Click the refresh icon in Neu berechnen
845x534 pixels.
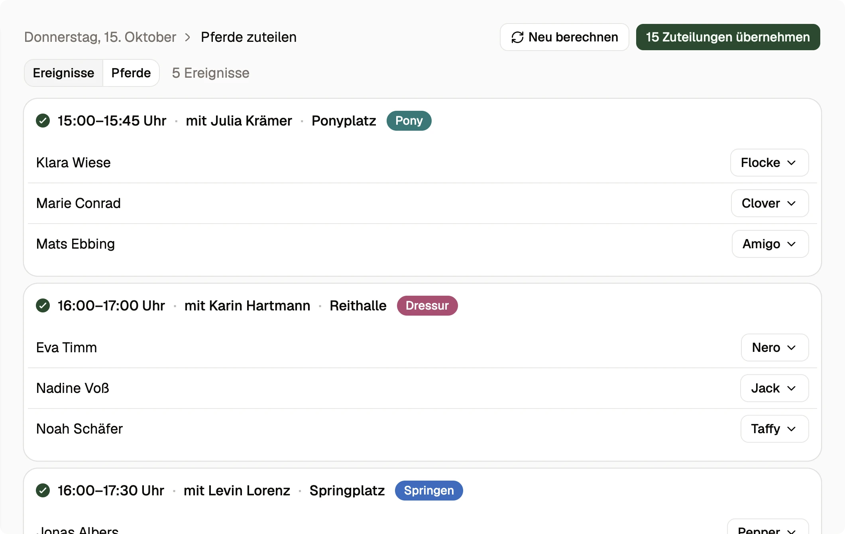517,37
